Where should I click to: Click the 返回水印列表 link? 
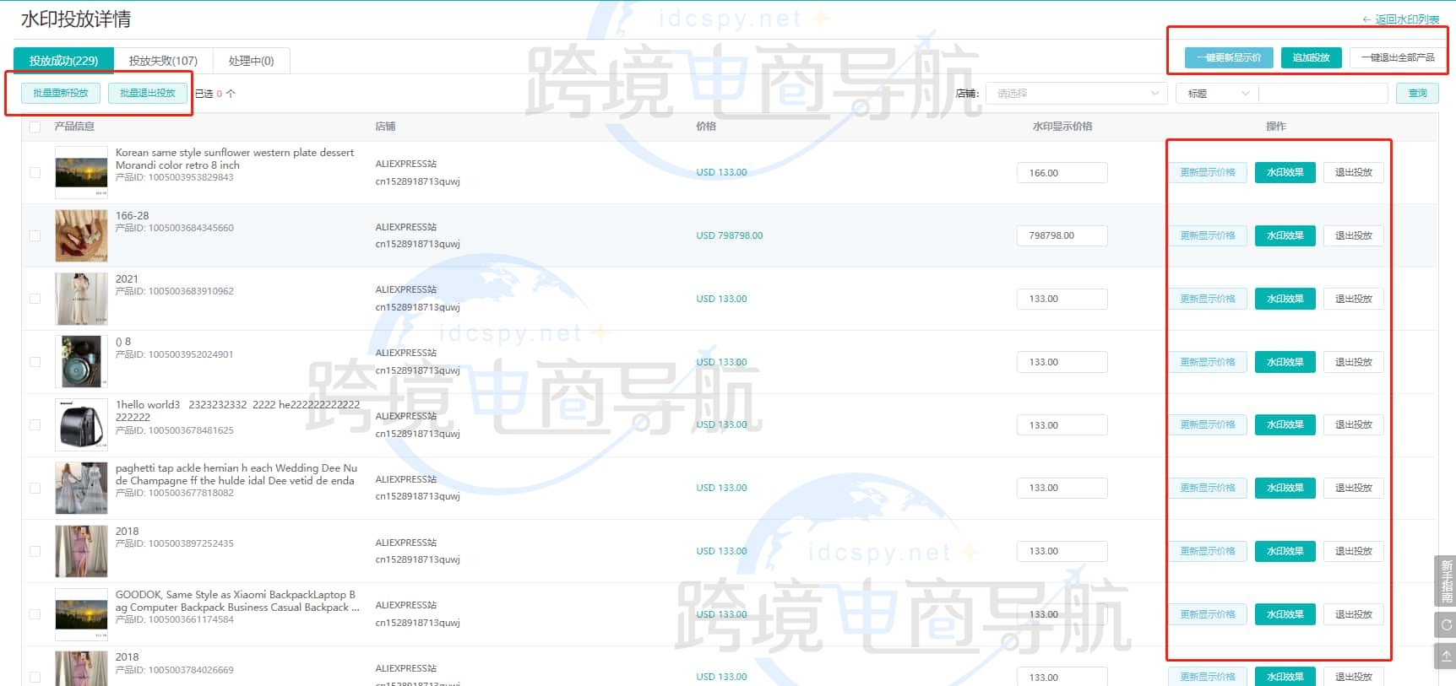coord(1400,19)
